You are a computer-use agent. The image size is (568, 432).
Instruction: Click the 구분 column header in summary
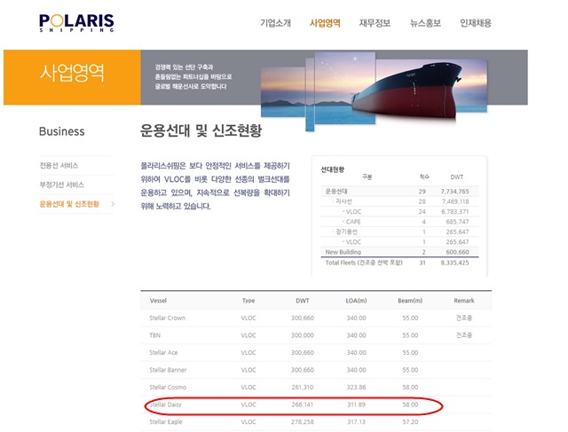click(367, 177)
